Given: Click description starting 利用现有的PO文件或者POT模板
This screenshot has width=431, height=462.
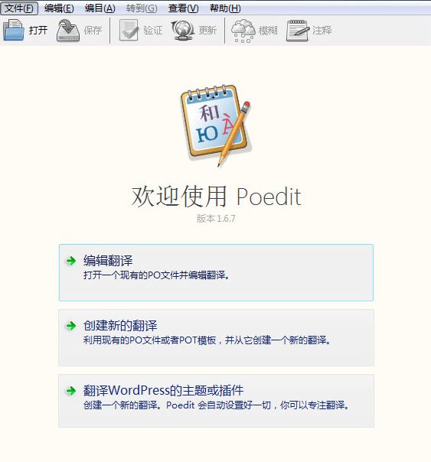Looking at the screenshot, I should pos(207,340).
